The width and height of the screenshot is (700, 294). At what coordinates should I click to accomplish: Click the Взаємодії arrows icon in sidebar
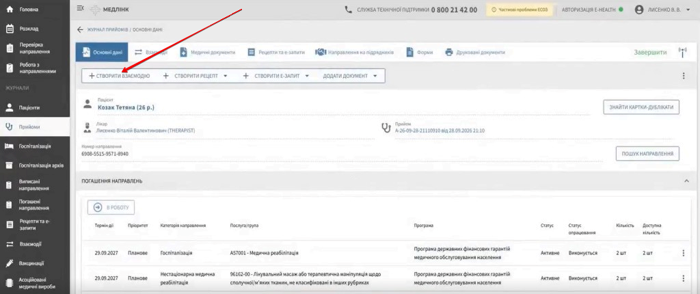(9, 244)
